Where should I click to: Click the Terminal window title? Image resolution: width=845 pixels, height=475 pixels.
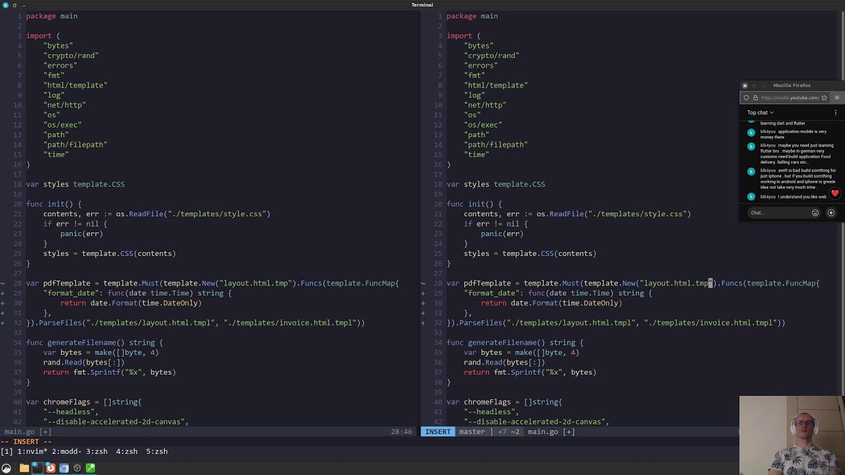pos(422,5)
